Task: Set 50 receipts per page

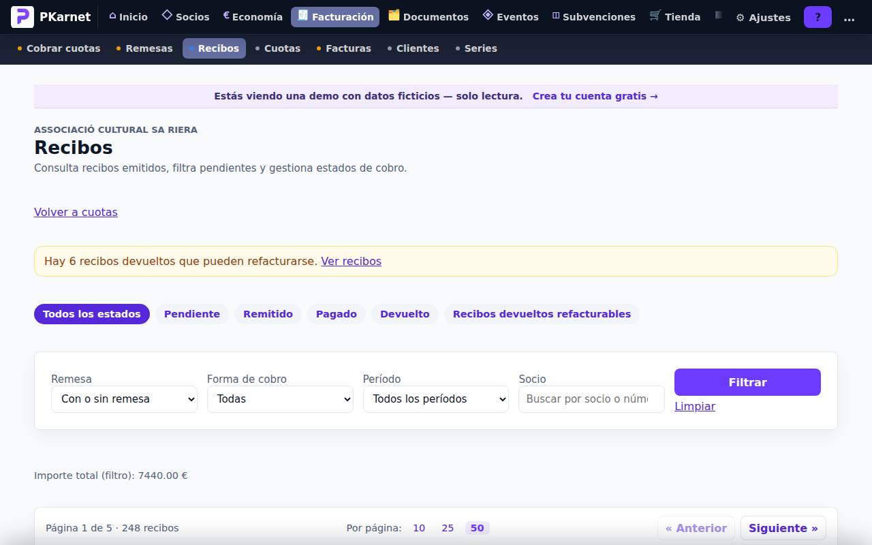Action: tap(478, 528)
